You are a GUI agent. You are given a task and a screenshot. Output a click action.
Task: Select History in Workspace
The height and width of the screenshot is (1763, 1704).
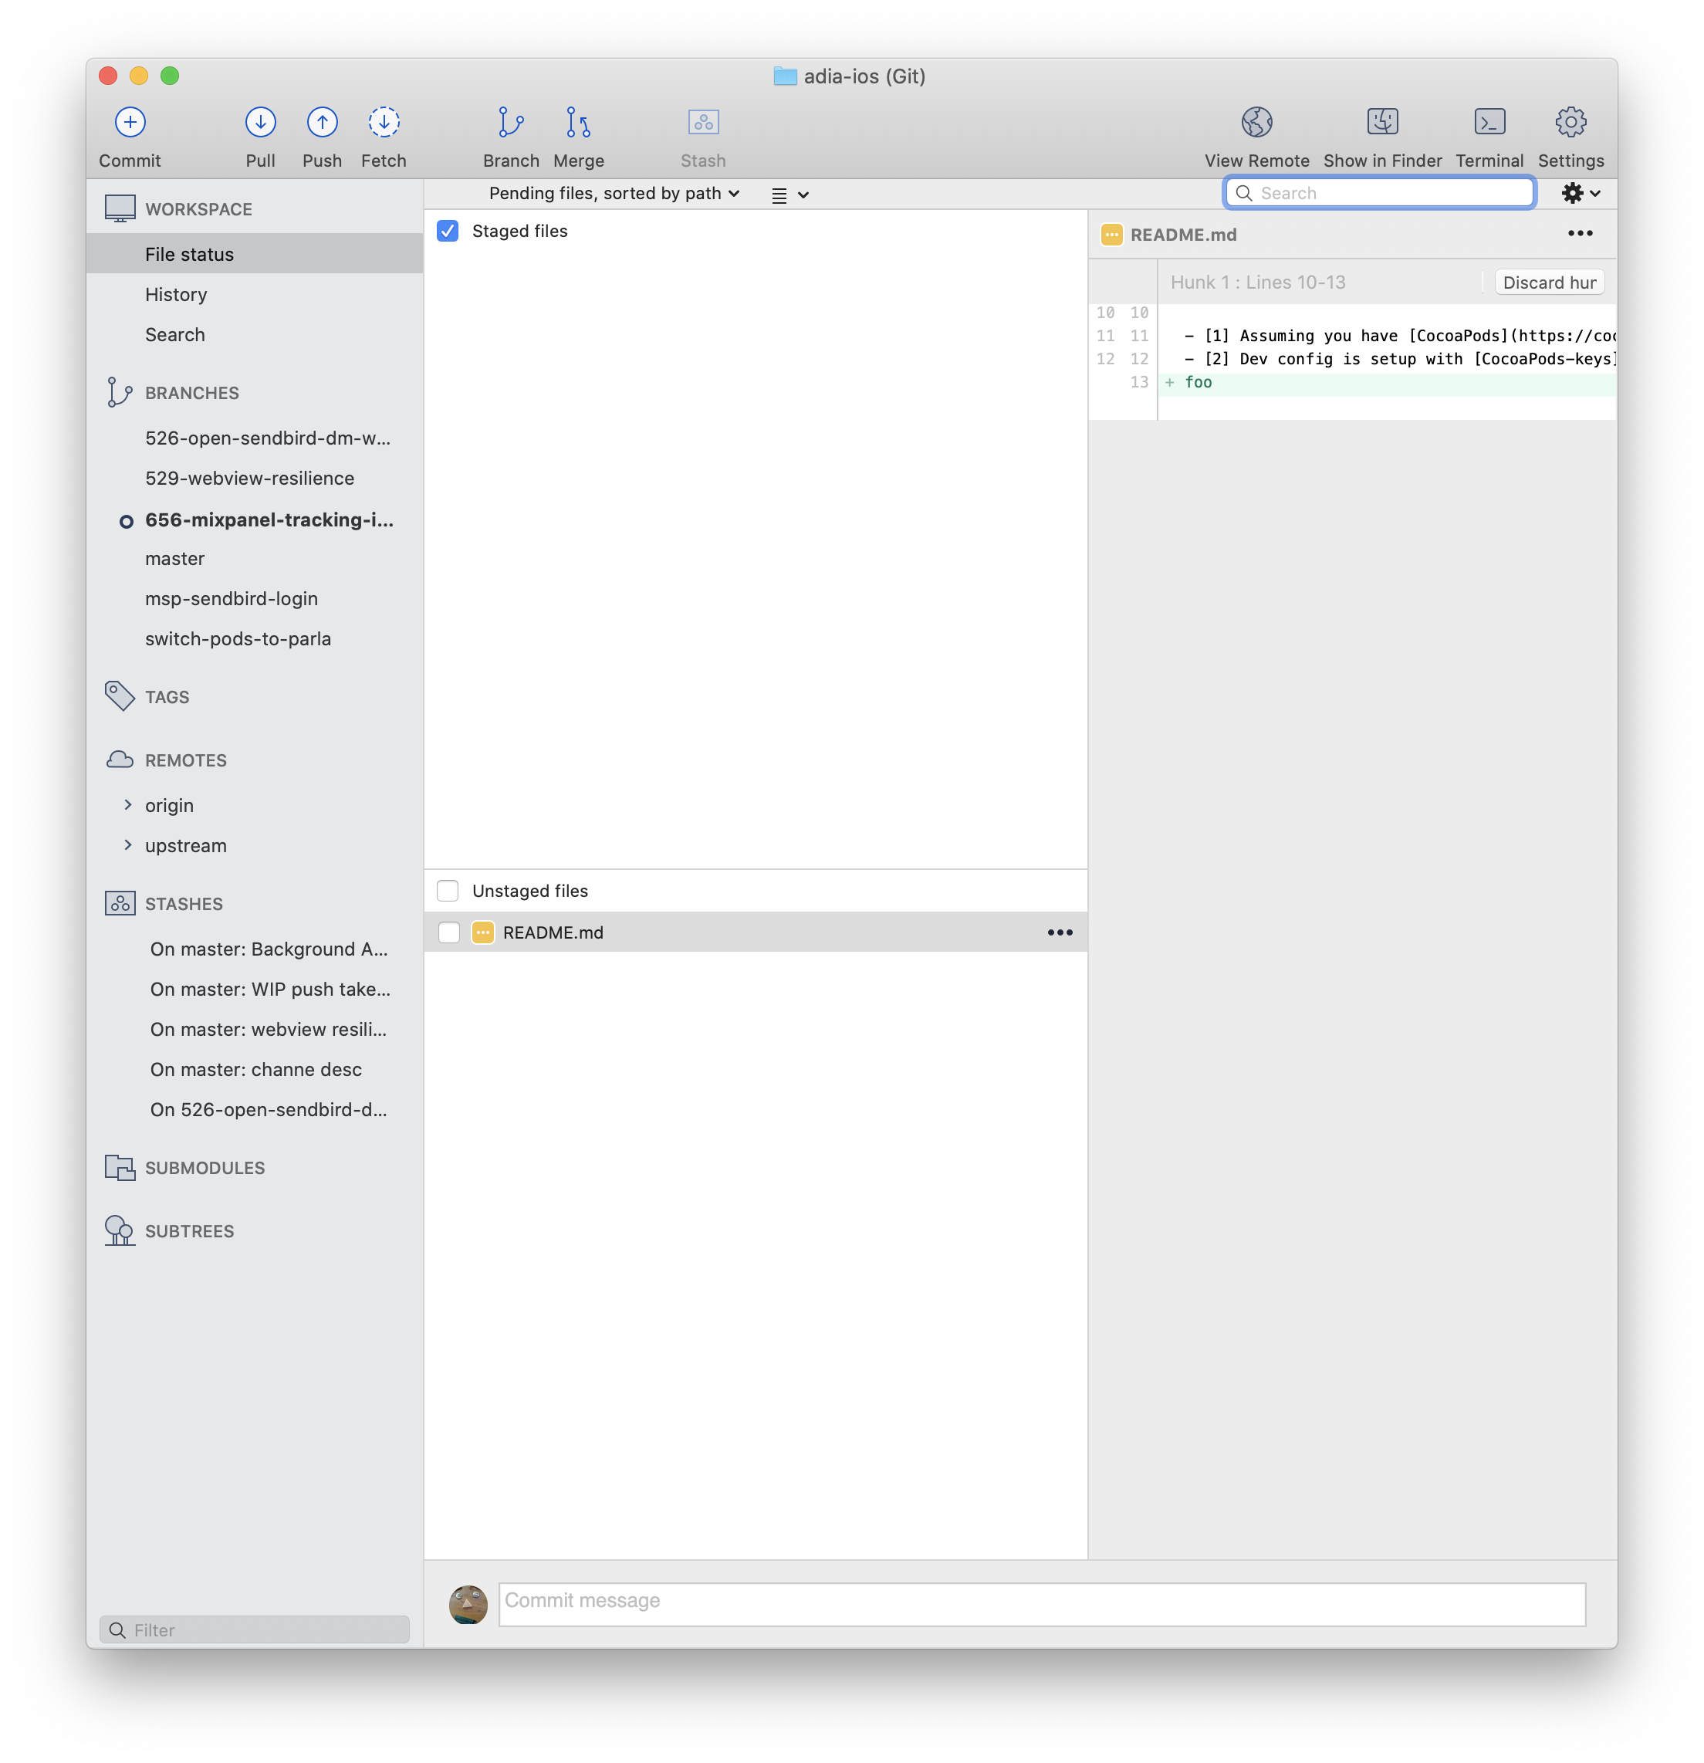255,294
